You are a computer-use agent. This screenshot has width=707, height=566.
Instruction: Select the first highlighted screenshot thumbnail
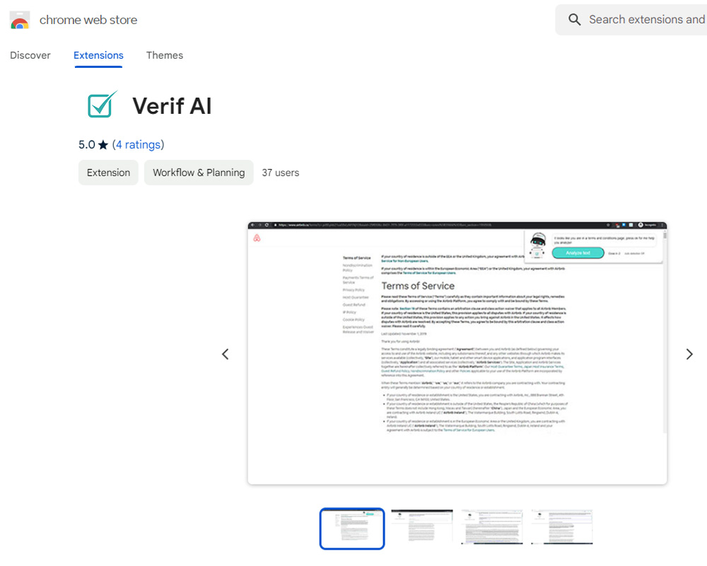(352, 528)
